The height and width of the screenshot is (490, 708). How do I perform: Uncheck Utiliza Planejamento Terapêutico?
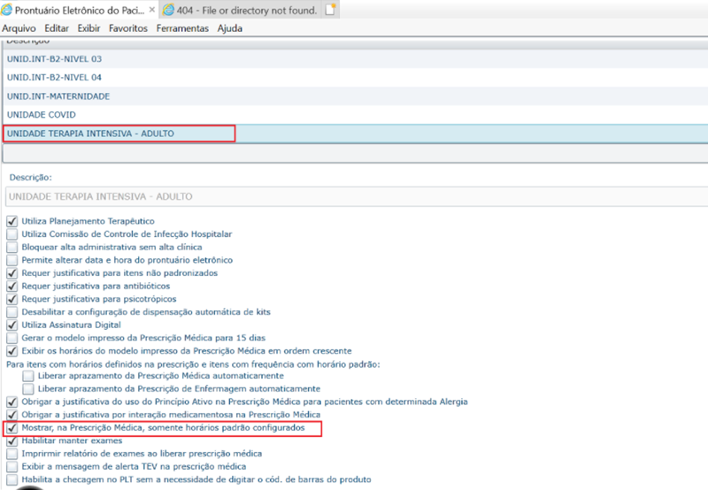[12, 221]
